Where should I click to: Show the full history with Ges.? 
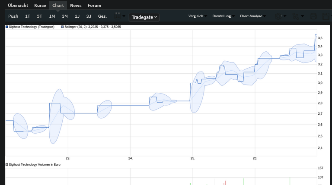click(102, 16)
